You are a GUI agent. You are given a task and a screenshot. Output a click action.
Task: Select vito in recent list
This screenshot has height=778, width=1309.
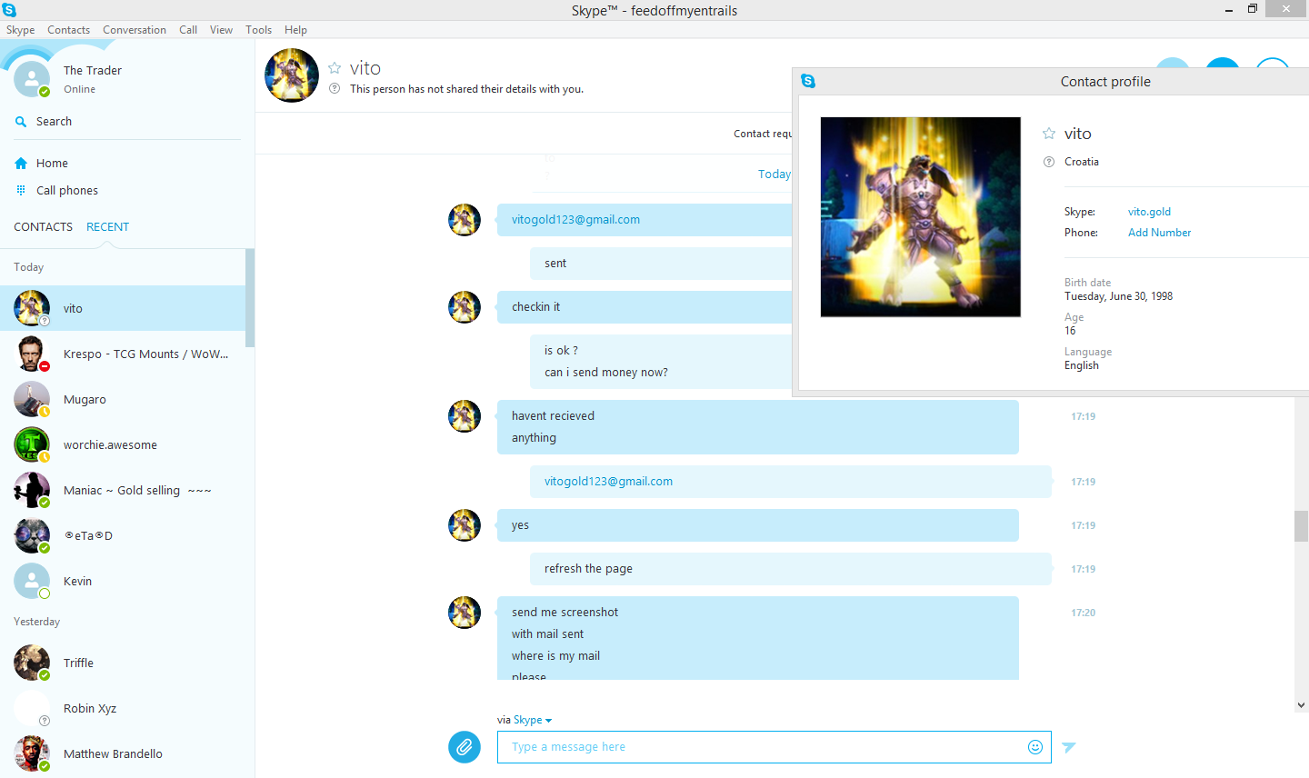123,308
